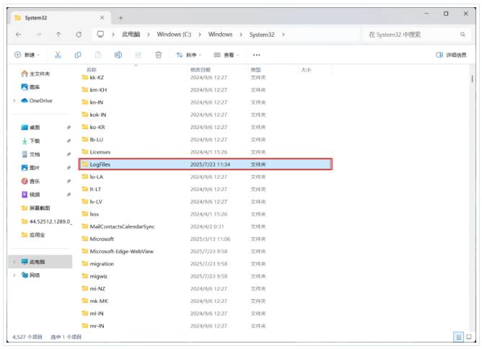Toggle the 详细信息 details pane

click(452, 55)
